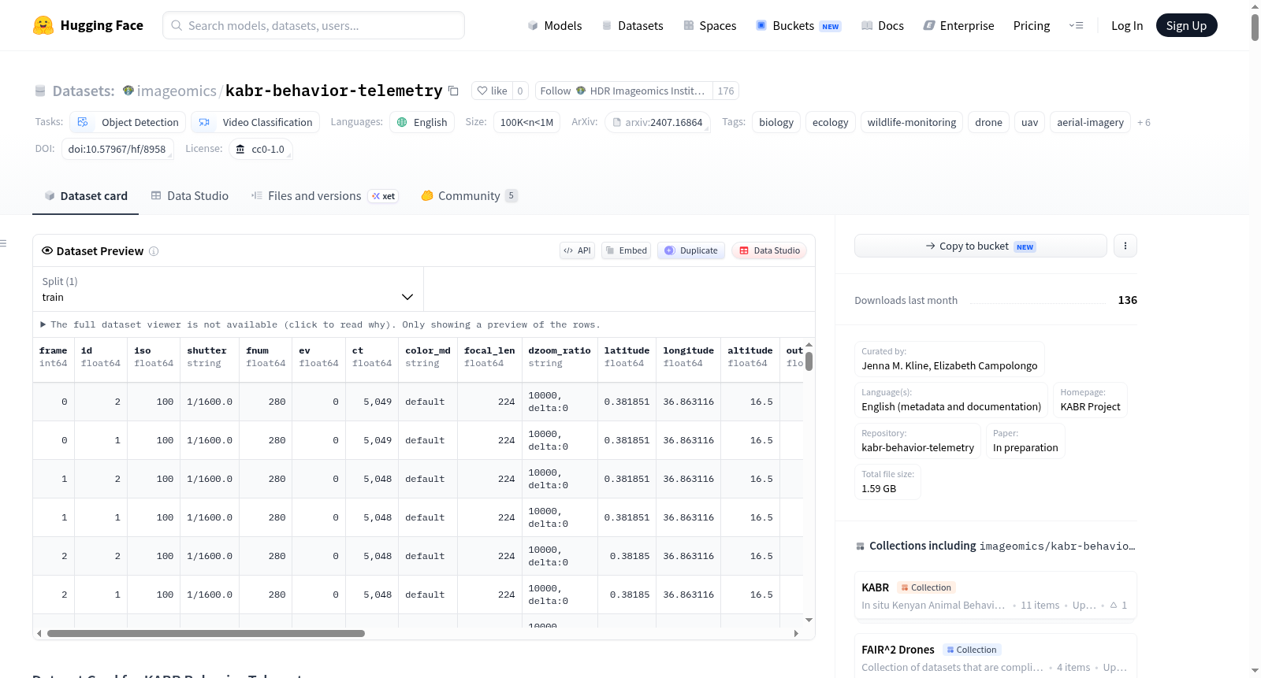The width and height of the screenshot is (1261, 678).
Task: Click the info icon beside Dataset Preview
Action: (x=154, y=251)
